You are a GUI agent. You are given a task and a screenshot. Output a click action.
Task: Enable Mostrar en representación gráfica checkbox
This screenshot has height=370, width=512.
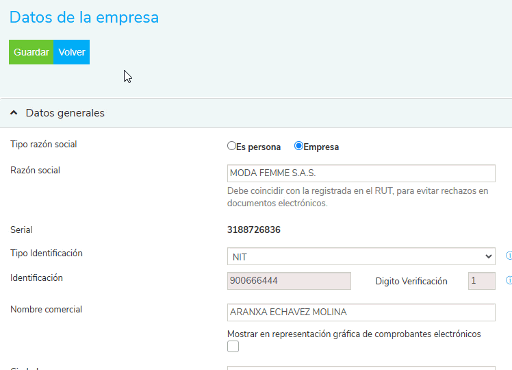tap(233, 347)
